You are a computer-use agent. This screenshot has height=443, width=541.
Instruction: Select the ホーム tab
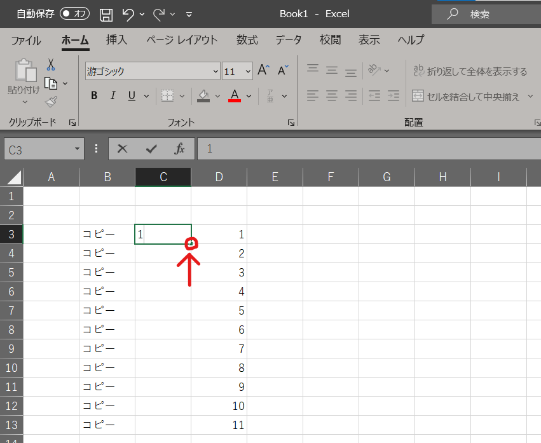point(75,40)
